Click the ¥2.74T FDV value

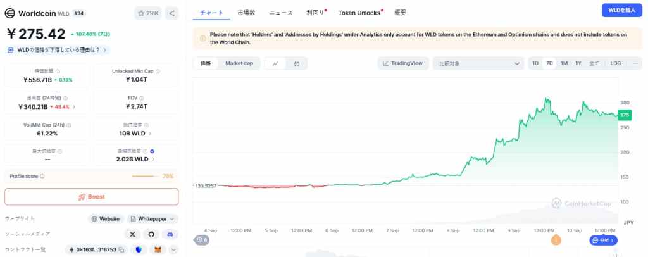point(137,106)
